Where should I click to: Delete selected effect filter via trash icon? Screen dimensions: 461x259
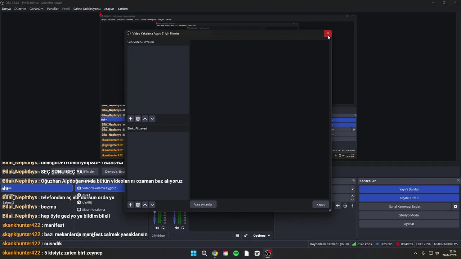pos(138,205)
